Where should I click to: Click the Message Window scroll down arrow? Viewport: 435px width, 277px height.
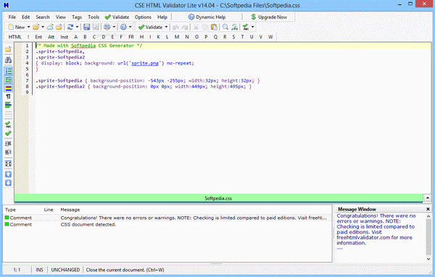(x=428, y=259)
